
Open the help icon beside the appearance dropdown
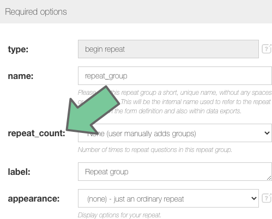click(x=267, y=198)
